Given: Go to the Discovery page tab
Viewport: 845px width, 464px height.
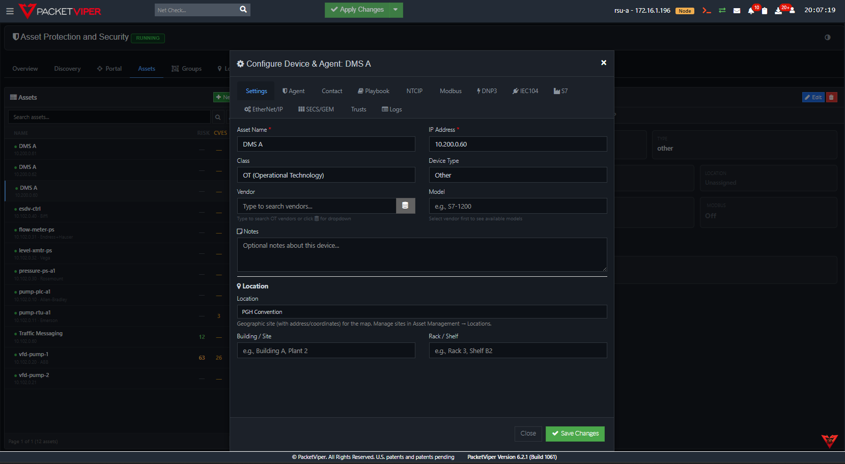Looking at the screenshot, I should (x=67, y=69).
